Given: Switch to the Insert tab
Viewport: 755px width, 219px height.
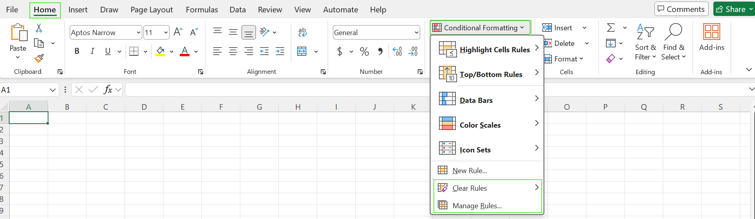Looking at the screenshot, I should pos(78,10).
